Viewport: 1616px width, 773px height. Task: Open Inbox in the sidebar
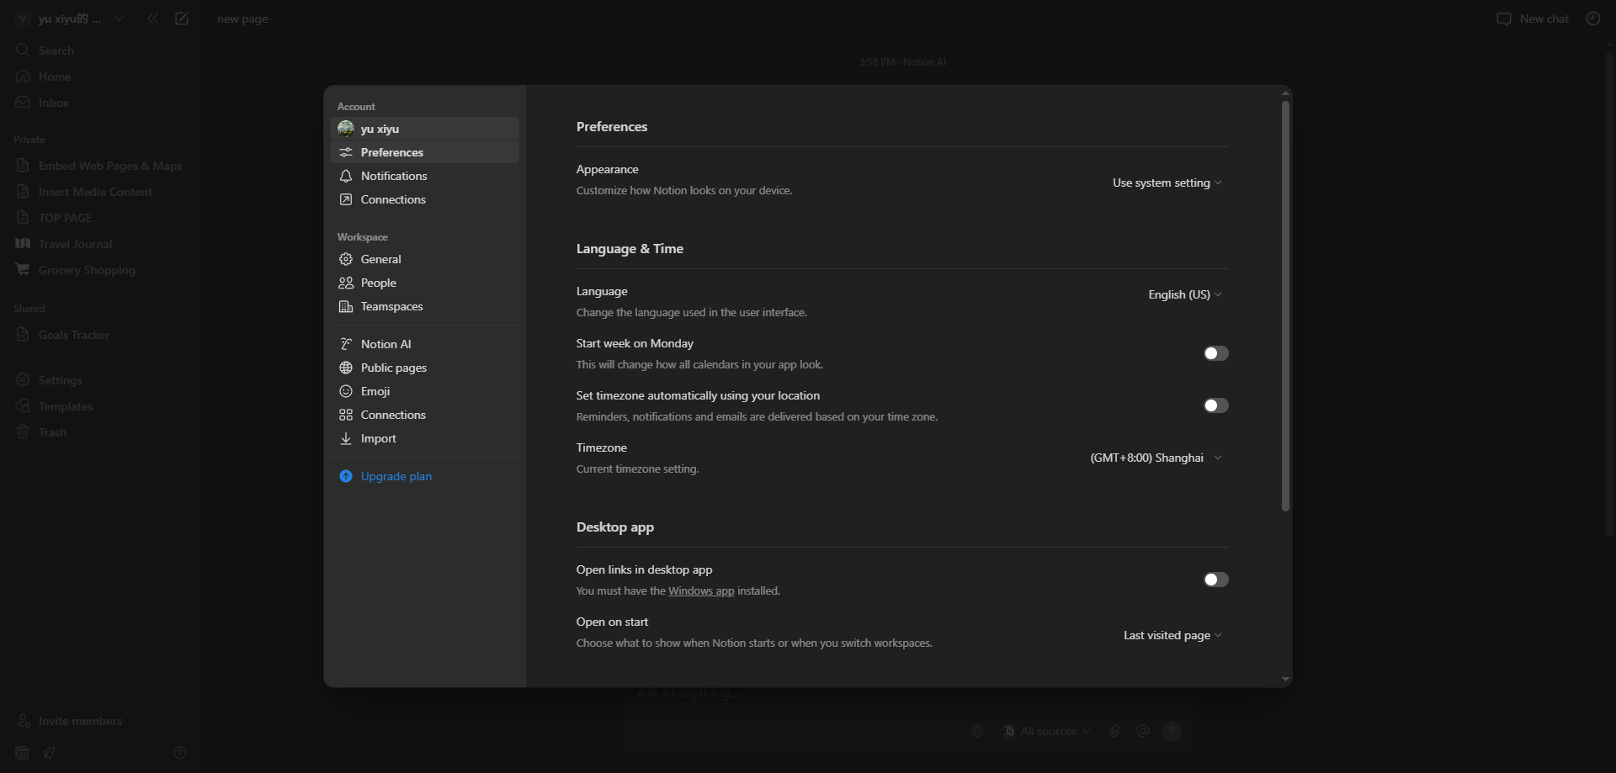click(x=99, y=103)
